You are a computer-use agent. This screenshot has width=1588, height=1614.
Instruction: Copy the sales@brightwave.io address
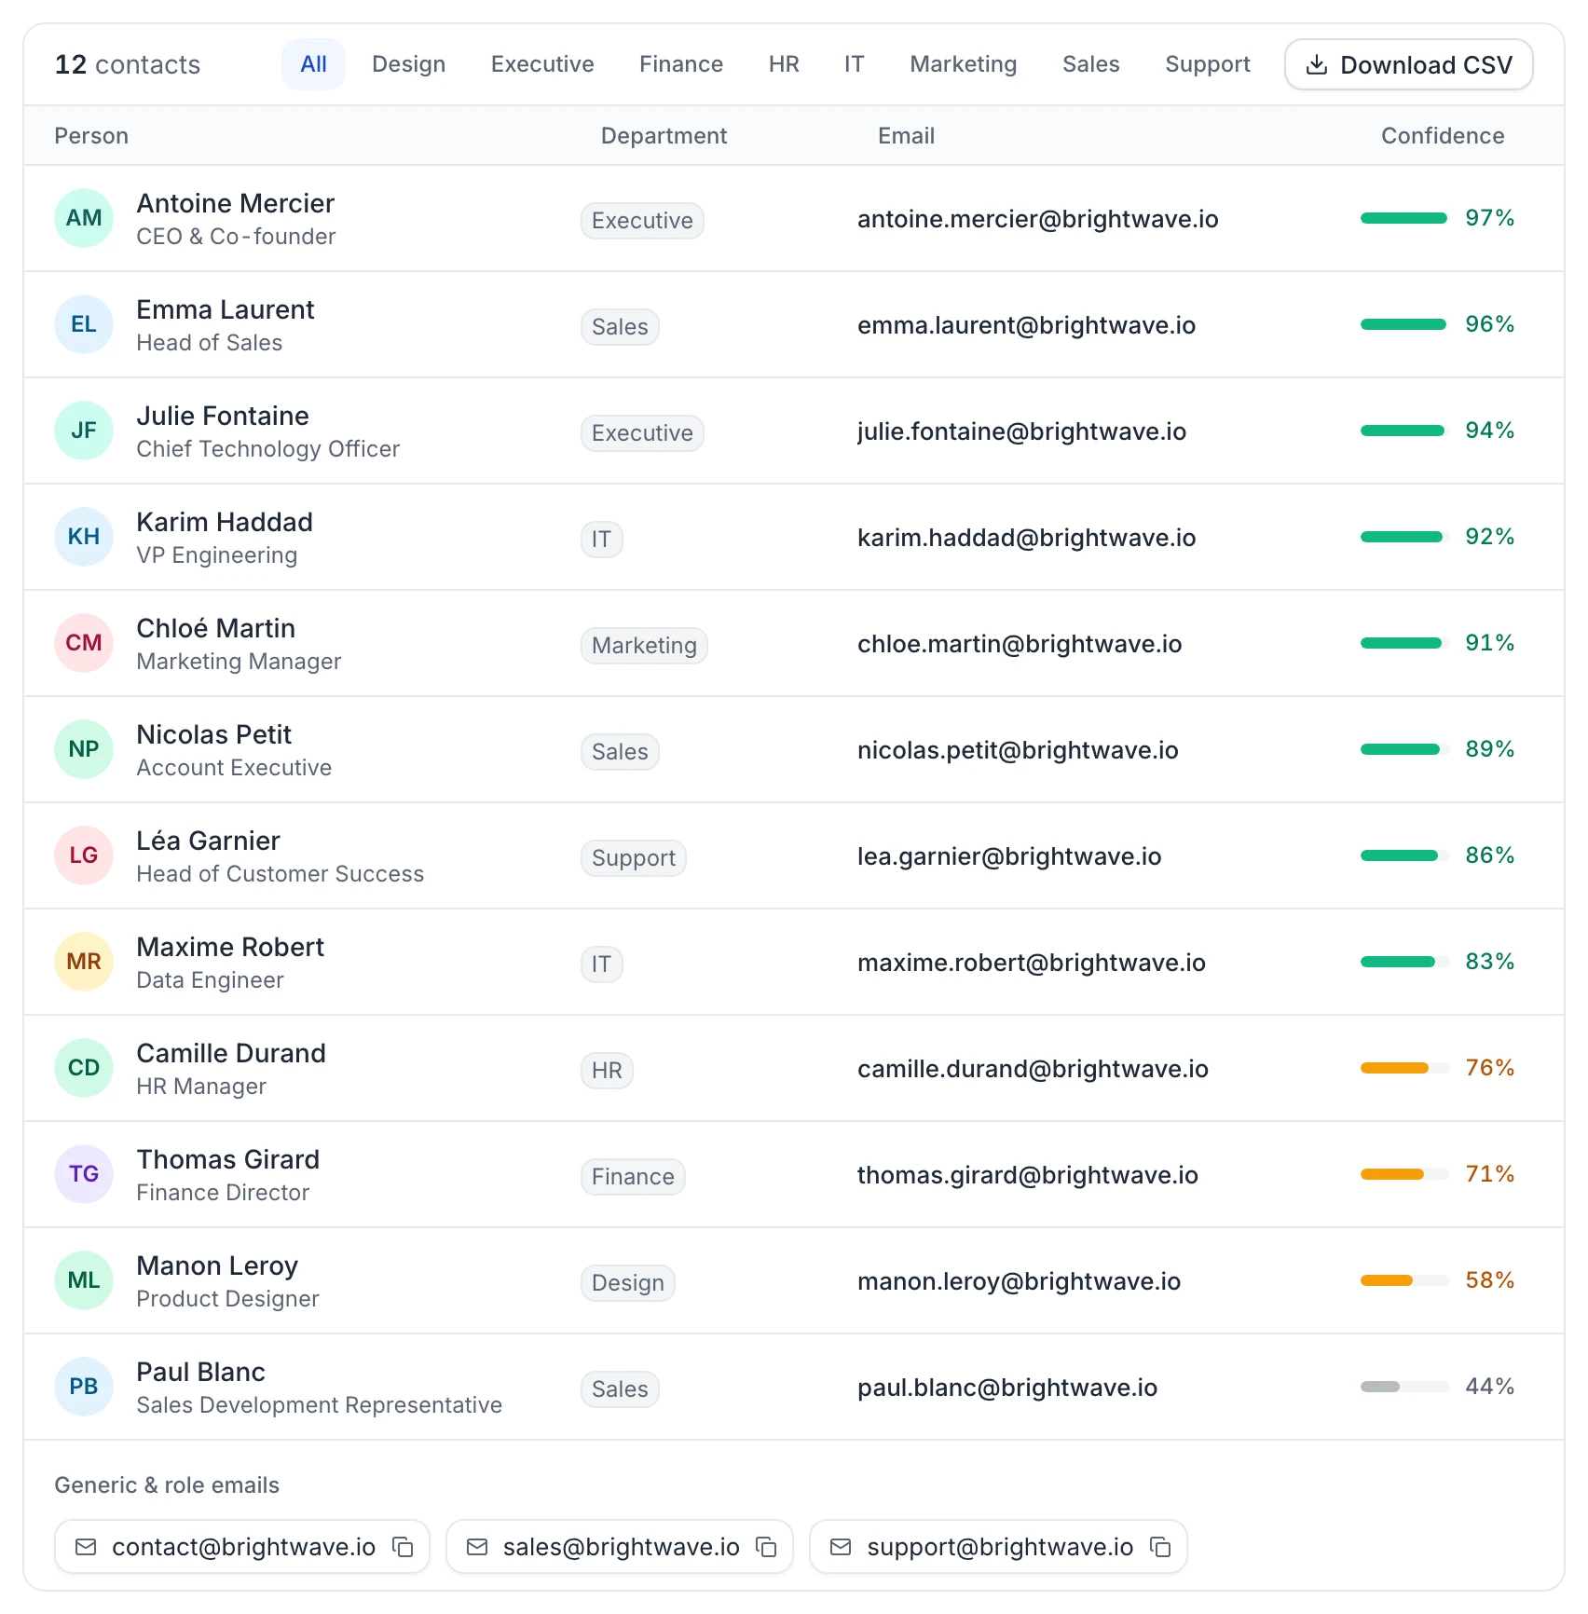pyautogui.click(x=766, y=1547)
